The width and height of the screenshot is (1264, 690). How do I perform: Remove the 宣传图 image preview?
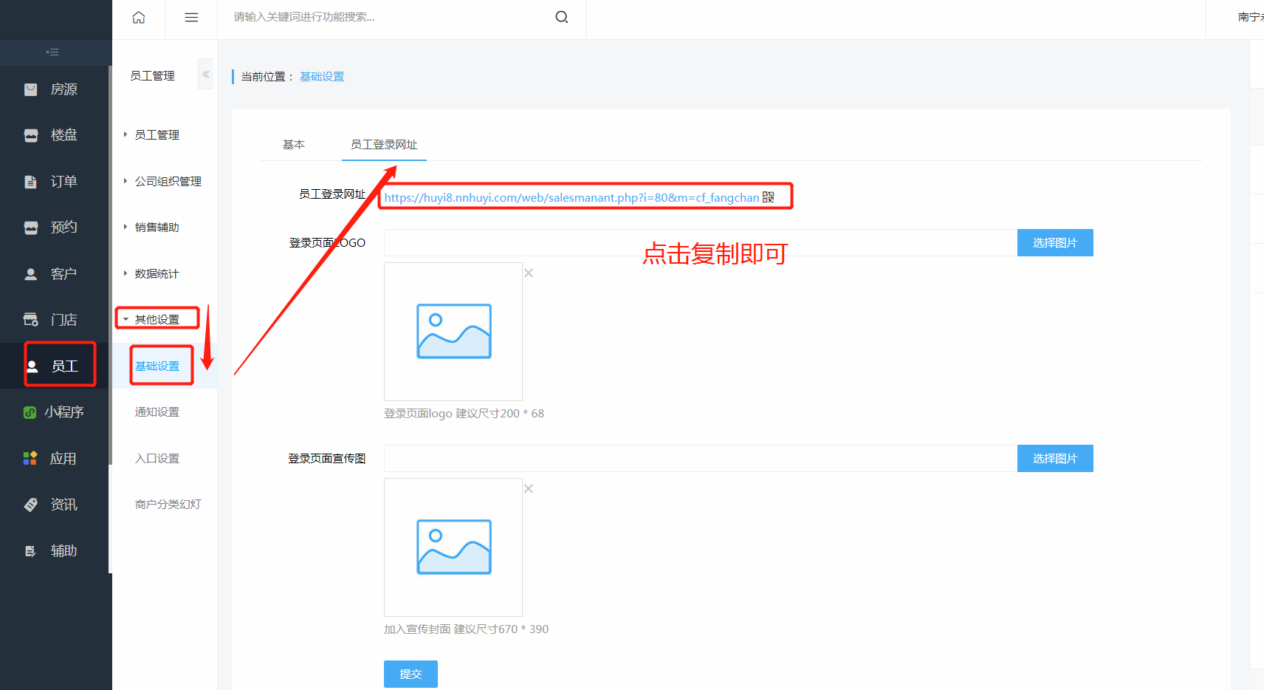coord(529,489)
